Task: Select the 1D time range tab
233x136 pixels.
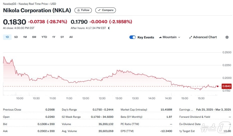Action: [7, 37]
